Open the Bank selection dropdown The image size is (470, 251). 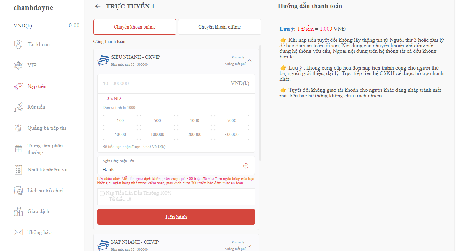pyautogui.click(x=176, y=166)
